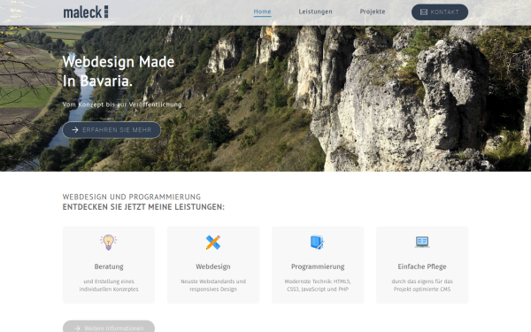Click 'durch das eigens für das Projekt' description
This screenshot has width=531, height=332.
tap(422, 285)
